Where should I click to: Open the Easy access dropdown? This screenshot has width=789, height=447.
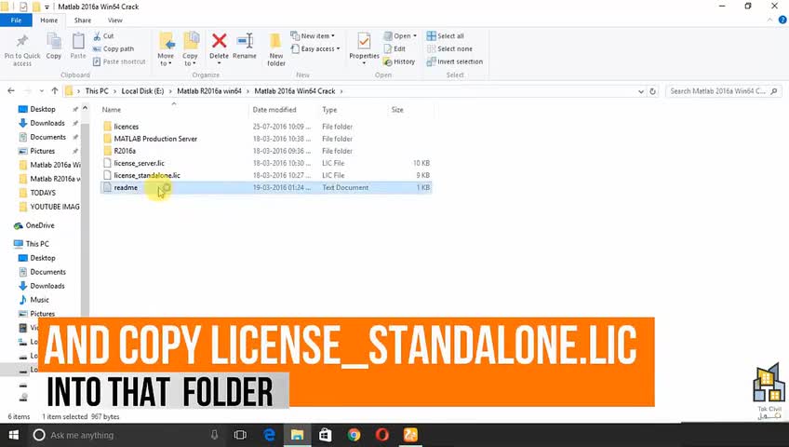click(x=315, y=48)
